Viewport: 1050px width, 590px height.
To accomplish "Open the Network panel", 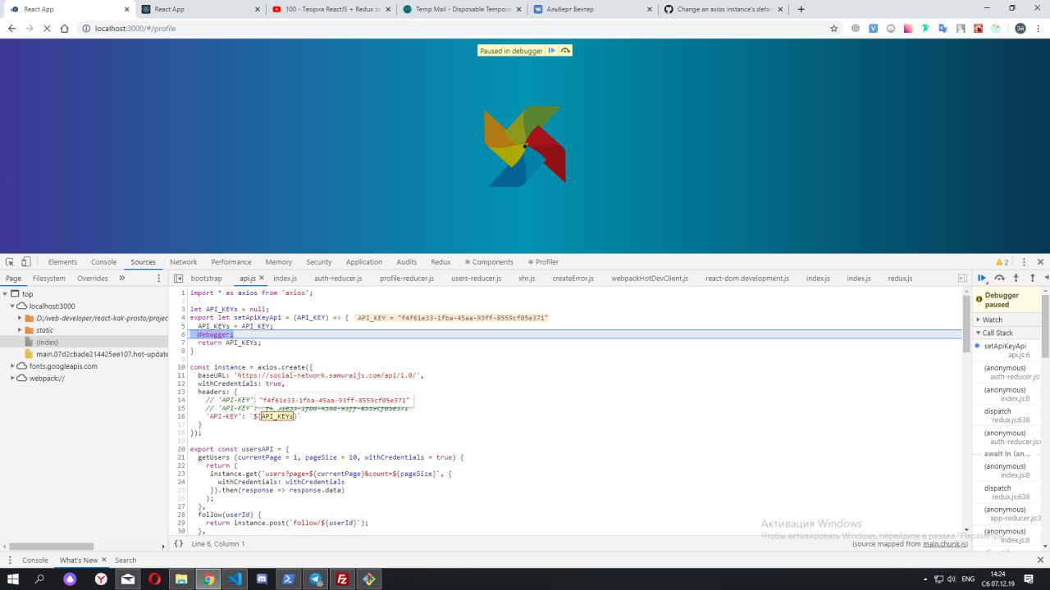I will 184,262.
